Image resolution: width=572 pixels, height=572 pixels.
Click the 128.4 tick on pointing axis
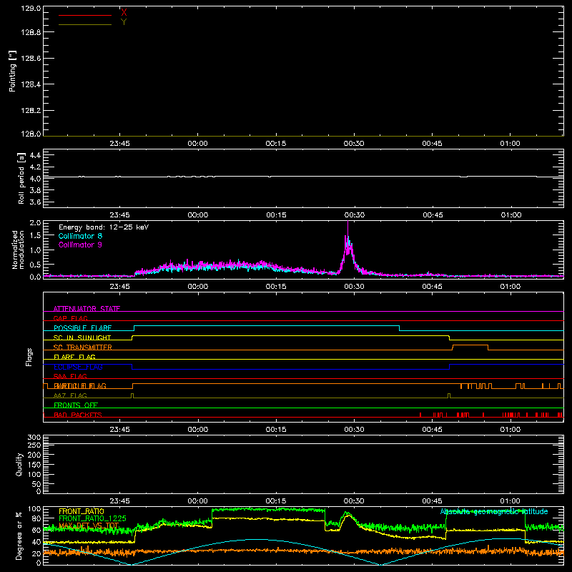[31, 84]
